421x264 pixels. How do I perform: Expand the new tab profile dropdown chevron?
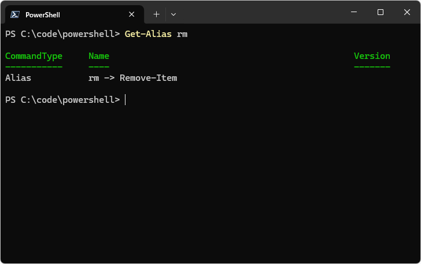click(173, 14)
